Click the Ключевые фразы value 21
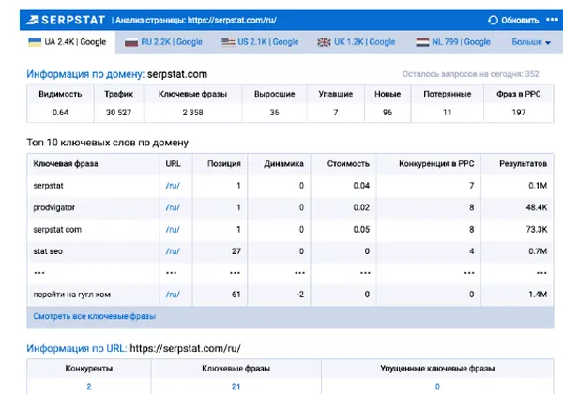Image resolution: width=563 pixels, height=394 pixels. point(236,386)
